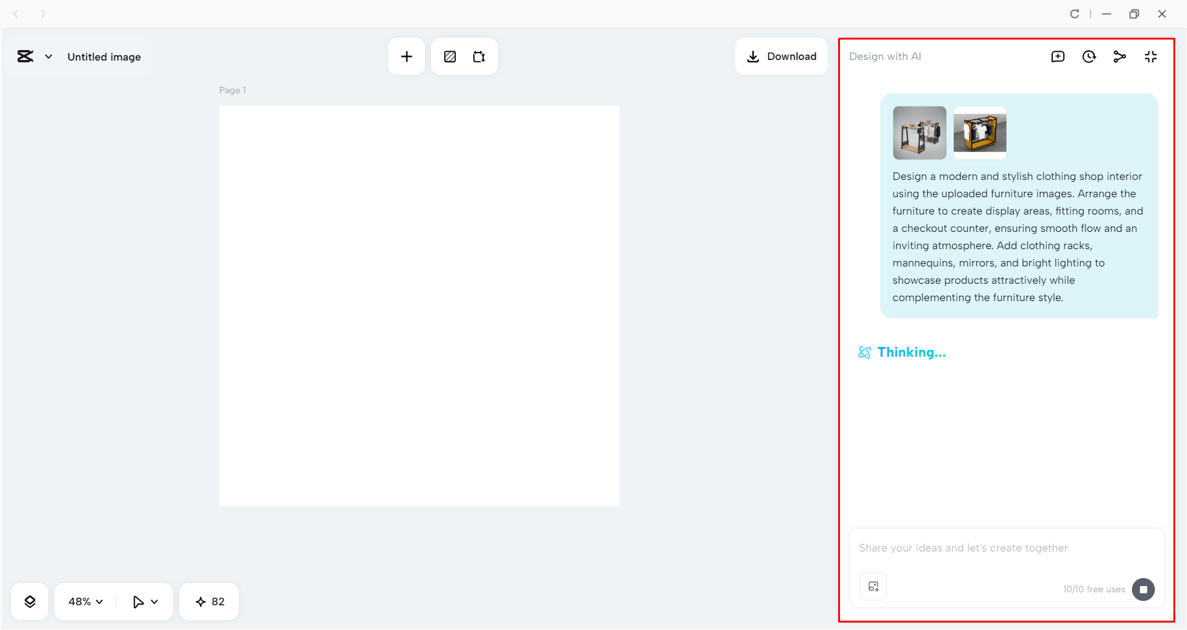
Task: Go back with the back arrow
Action: pyautogui.click(x=16, y=14)
